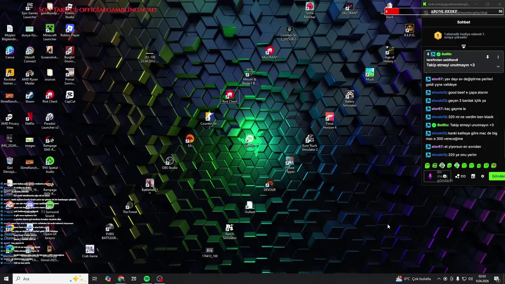
Task: Select THX Spatial Audio shortcut
Action: [50, 165]
